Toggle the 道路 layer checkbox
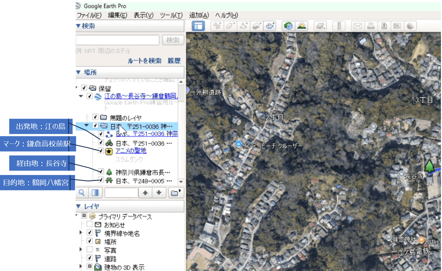Screen dimensions: 442x271 [x=90, y=258]
